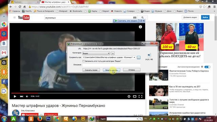Open Chrome menu icon
217x122 pixels.
pos(214,7)
